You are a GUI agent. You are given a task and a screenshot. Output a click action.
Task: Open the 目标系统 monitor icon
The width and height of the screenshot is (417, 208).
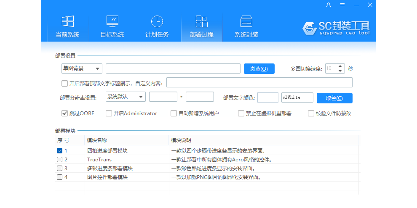coord(112,22)
